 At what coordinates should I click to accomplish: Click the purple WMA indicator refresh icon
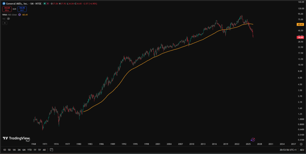pyautogui.click(x=19, y=15)
